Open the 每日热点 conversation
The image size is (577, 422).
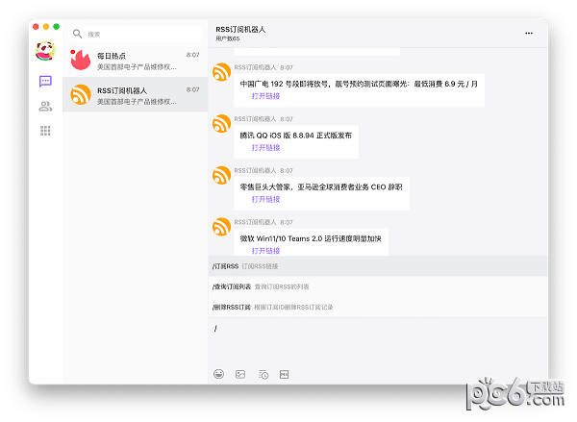tap(135, 60)
